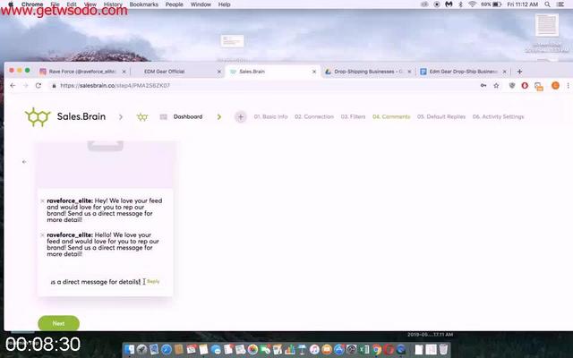
Task: Go to step 06. Activity Settings
Action: [x=498, y=117]
